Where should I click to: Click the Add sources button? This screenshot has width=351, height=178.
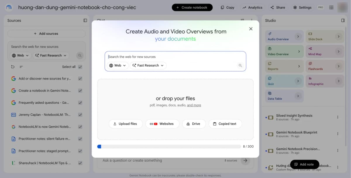click(x=46, y=34)
